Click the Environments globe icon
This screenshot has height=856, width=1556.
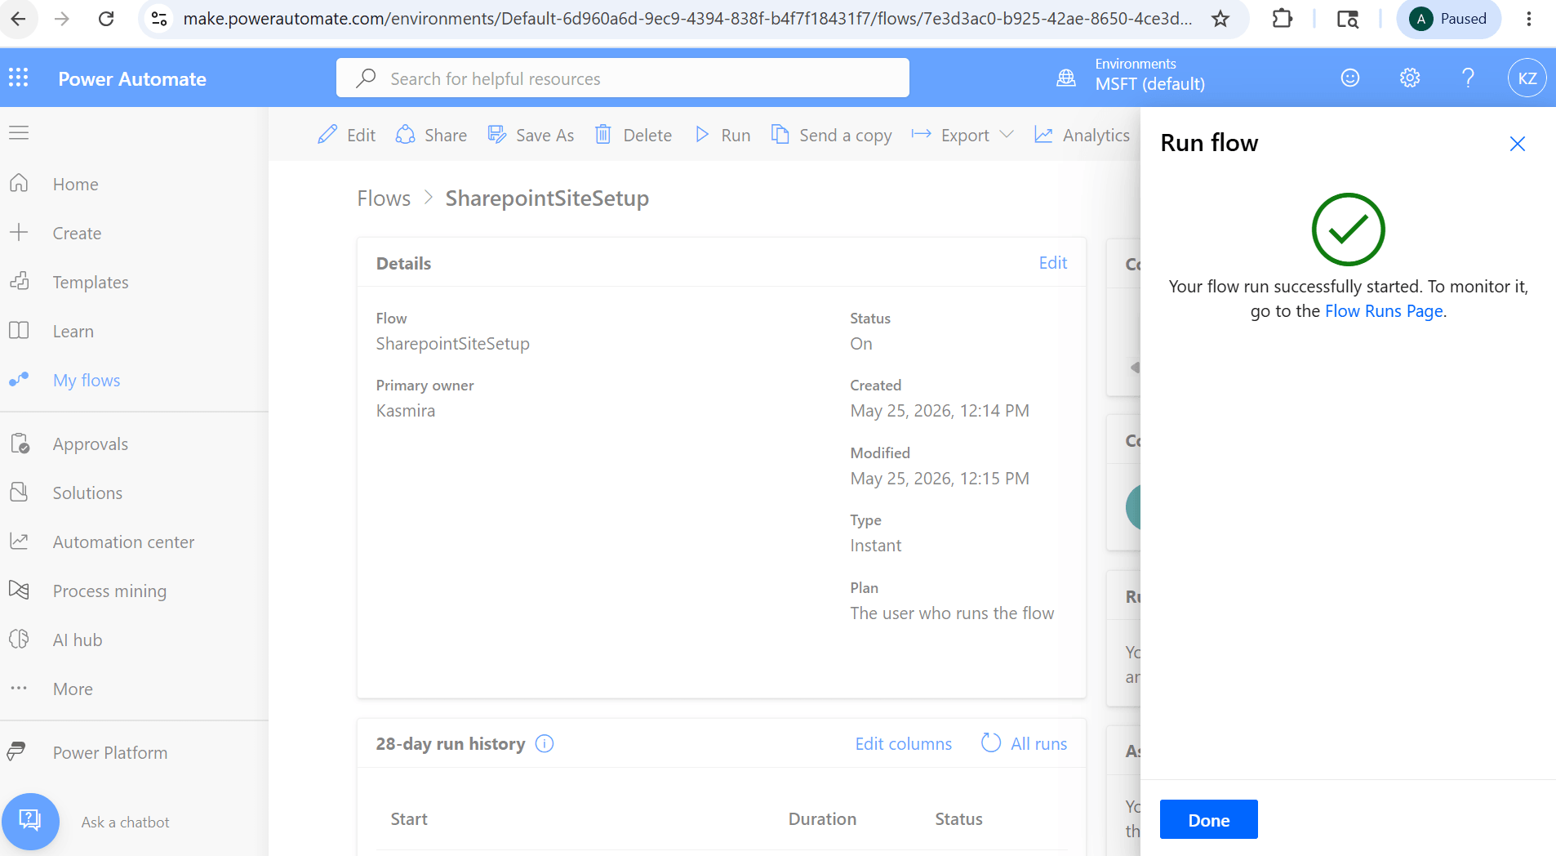(x=1066, y=78)
